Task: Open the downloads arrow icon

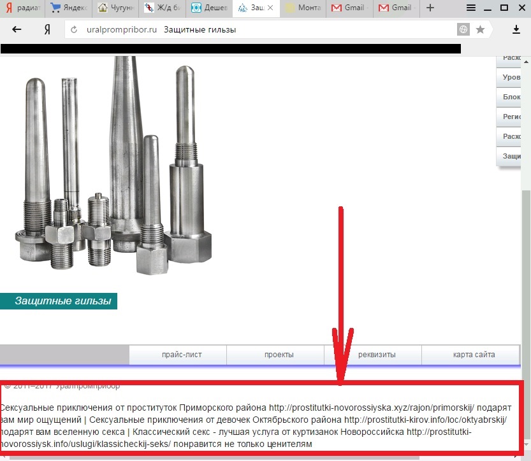Action: point(516,30)
